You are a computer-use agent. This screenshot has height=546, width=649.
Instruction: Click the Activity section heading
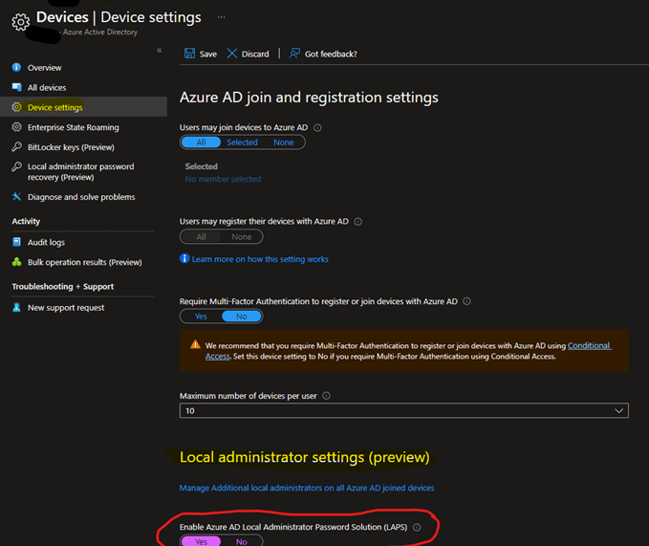coord(26,221)
